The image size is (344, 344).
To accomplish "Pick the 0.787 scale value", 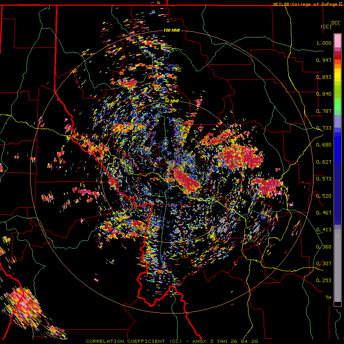I will (x=324, y=111).
